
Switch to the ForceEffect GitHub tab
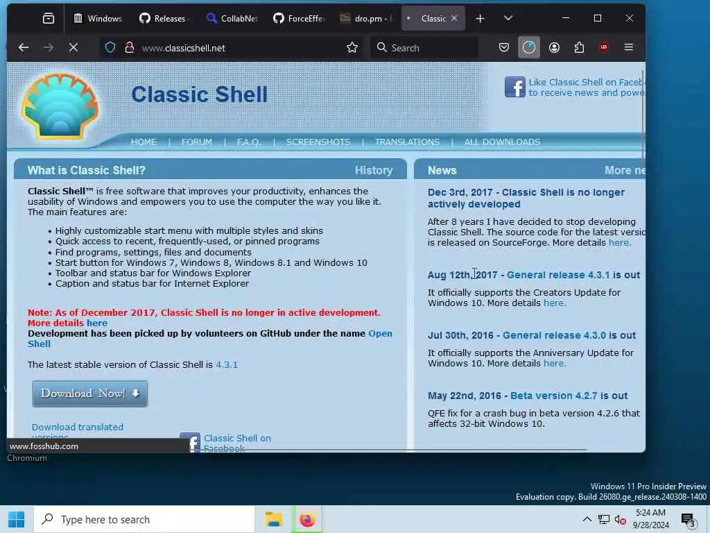(x=299, y=19)
